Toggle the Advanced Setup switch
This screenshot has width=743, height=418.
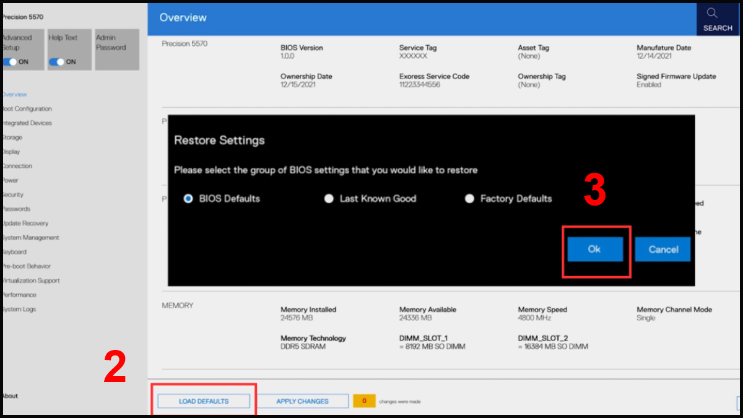click(x=10, y=62)
